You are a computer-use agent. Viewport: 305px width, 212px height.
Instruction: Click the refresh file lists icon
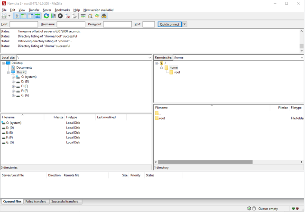46,16
